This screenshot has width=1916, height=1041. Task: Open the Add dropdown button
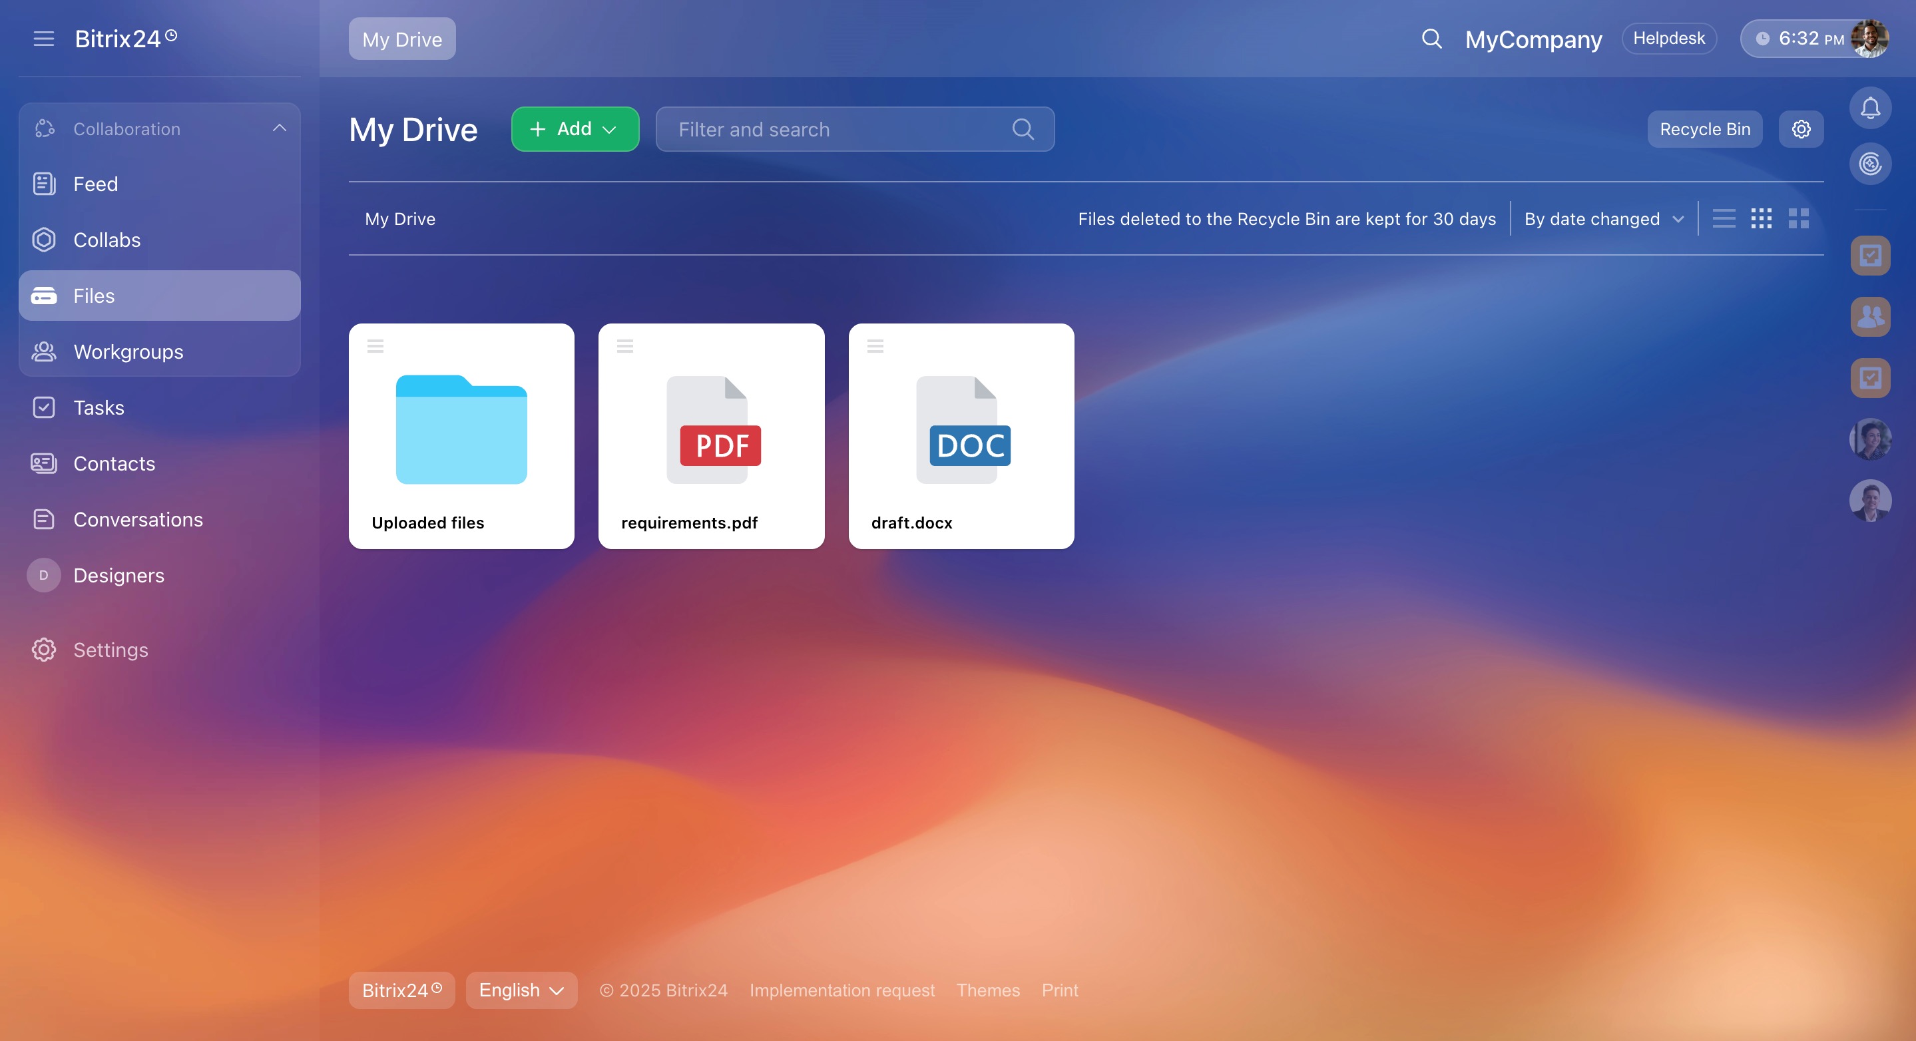(x=575, y=129)
